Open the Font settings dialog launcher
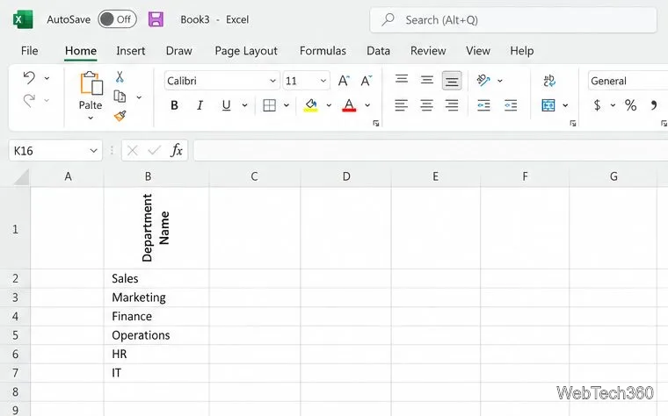The width and height of the screenshot is (668, 416). 376,124
